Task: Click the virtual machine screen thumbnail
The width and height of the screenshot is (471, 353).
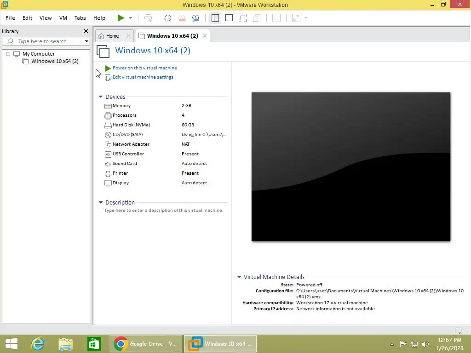Action: [x=350, y=166]
